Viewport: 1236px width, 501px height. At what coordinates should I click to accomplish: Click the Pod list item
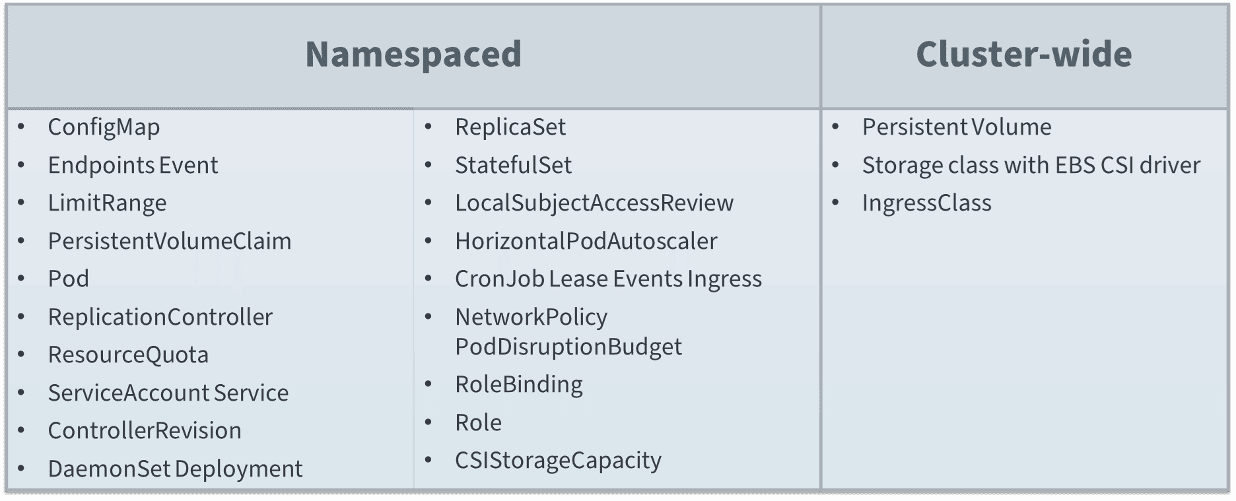pyautogui.click(x=68, y=279)
